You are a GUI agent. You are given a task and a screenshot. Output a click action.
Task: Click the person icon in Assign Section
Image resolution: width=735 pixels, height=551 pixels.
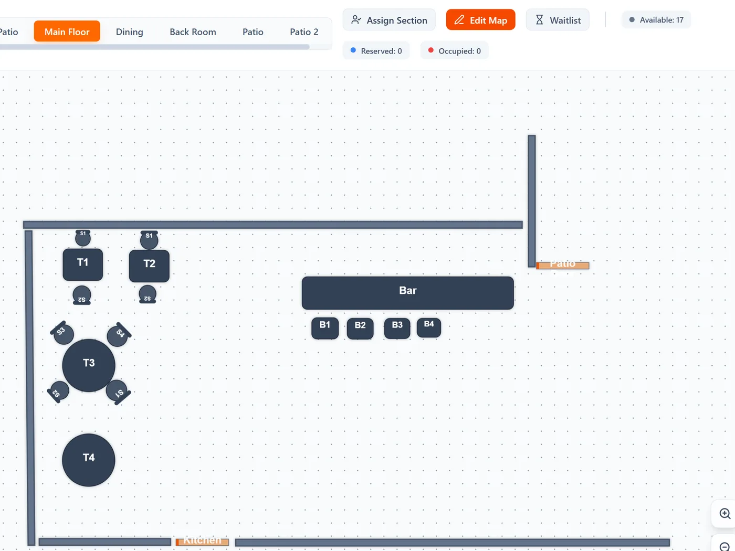click(x=356, y=20)
